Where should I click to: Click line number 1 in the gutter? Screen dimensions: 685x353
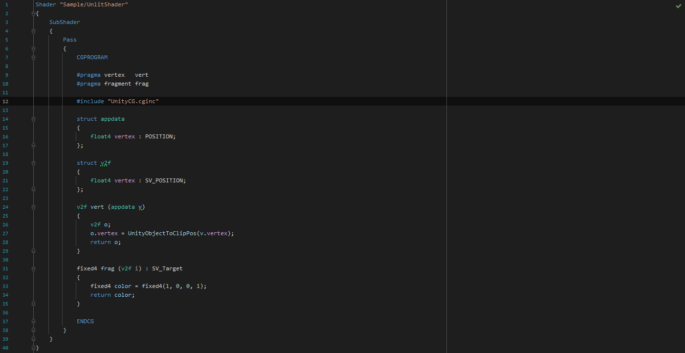(6, 4)
